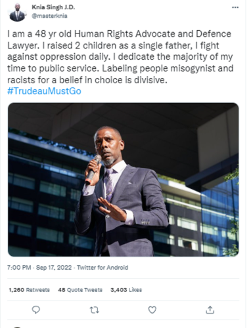
Task: Click the Knia Singh J.D. display name
Action: [x=53, y=7]
